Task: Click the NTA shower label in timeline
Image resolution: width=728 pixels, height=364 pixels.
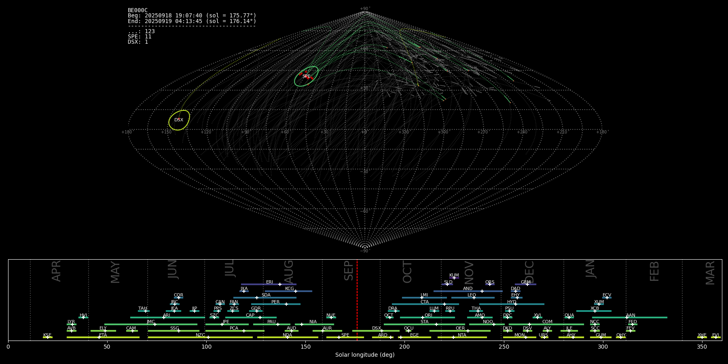Action: click(462, 335)
